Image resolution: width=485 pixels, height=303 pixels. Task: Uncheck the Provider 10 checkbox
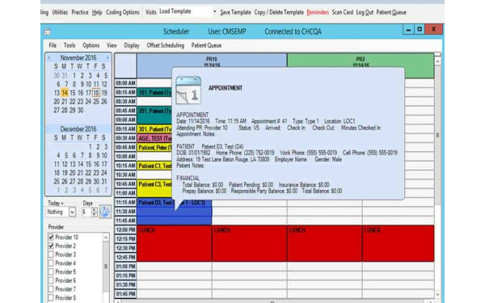(51, 237)
